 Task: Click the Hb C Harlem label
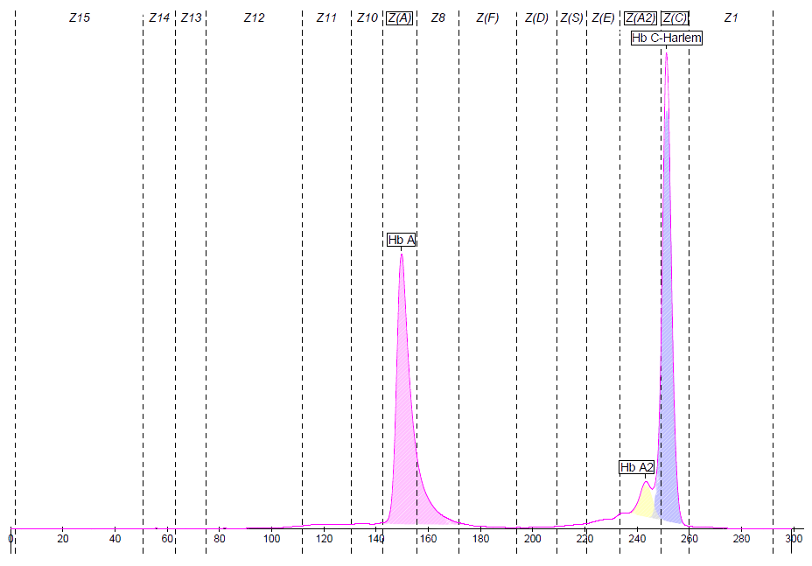pyautogui.click(x=666, y=38)
